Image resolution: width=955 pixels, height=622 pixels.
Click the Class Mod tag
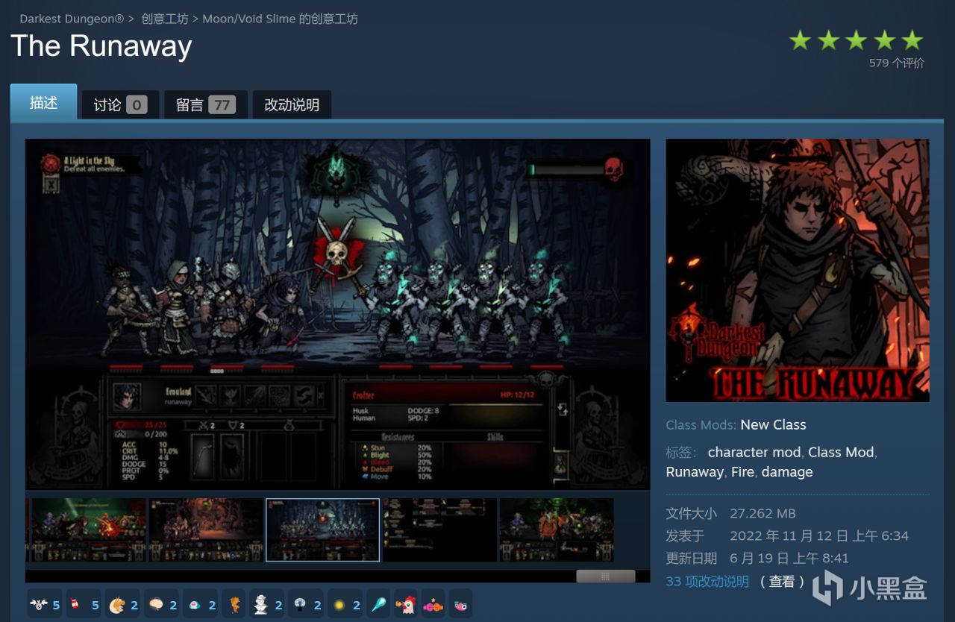[841, 452]
